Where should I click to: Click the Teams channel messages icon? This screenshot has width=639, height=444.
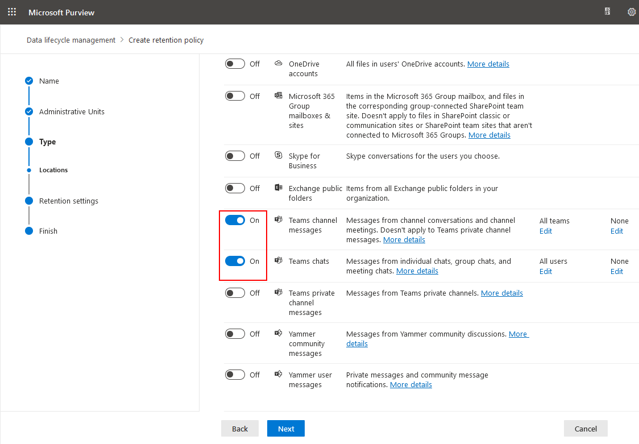[x=279, y=219]
